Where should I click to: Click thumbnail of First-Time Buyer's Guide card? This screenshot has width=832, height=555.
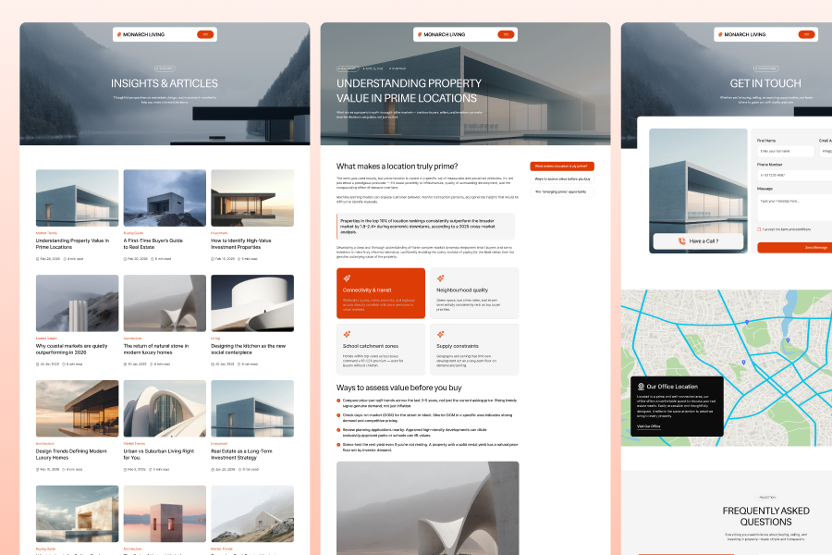click(x=165, y=198)
